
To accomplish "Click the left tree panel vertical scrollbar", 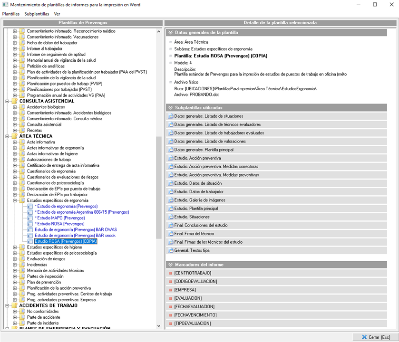I will coord(159,190).
